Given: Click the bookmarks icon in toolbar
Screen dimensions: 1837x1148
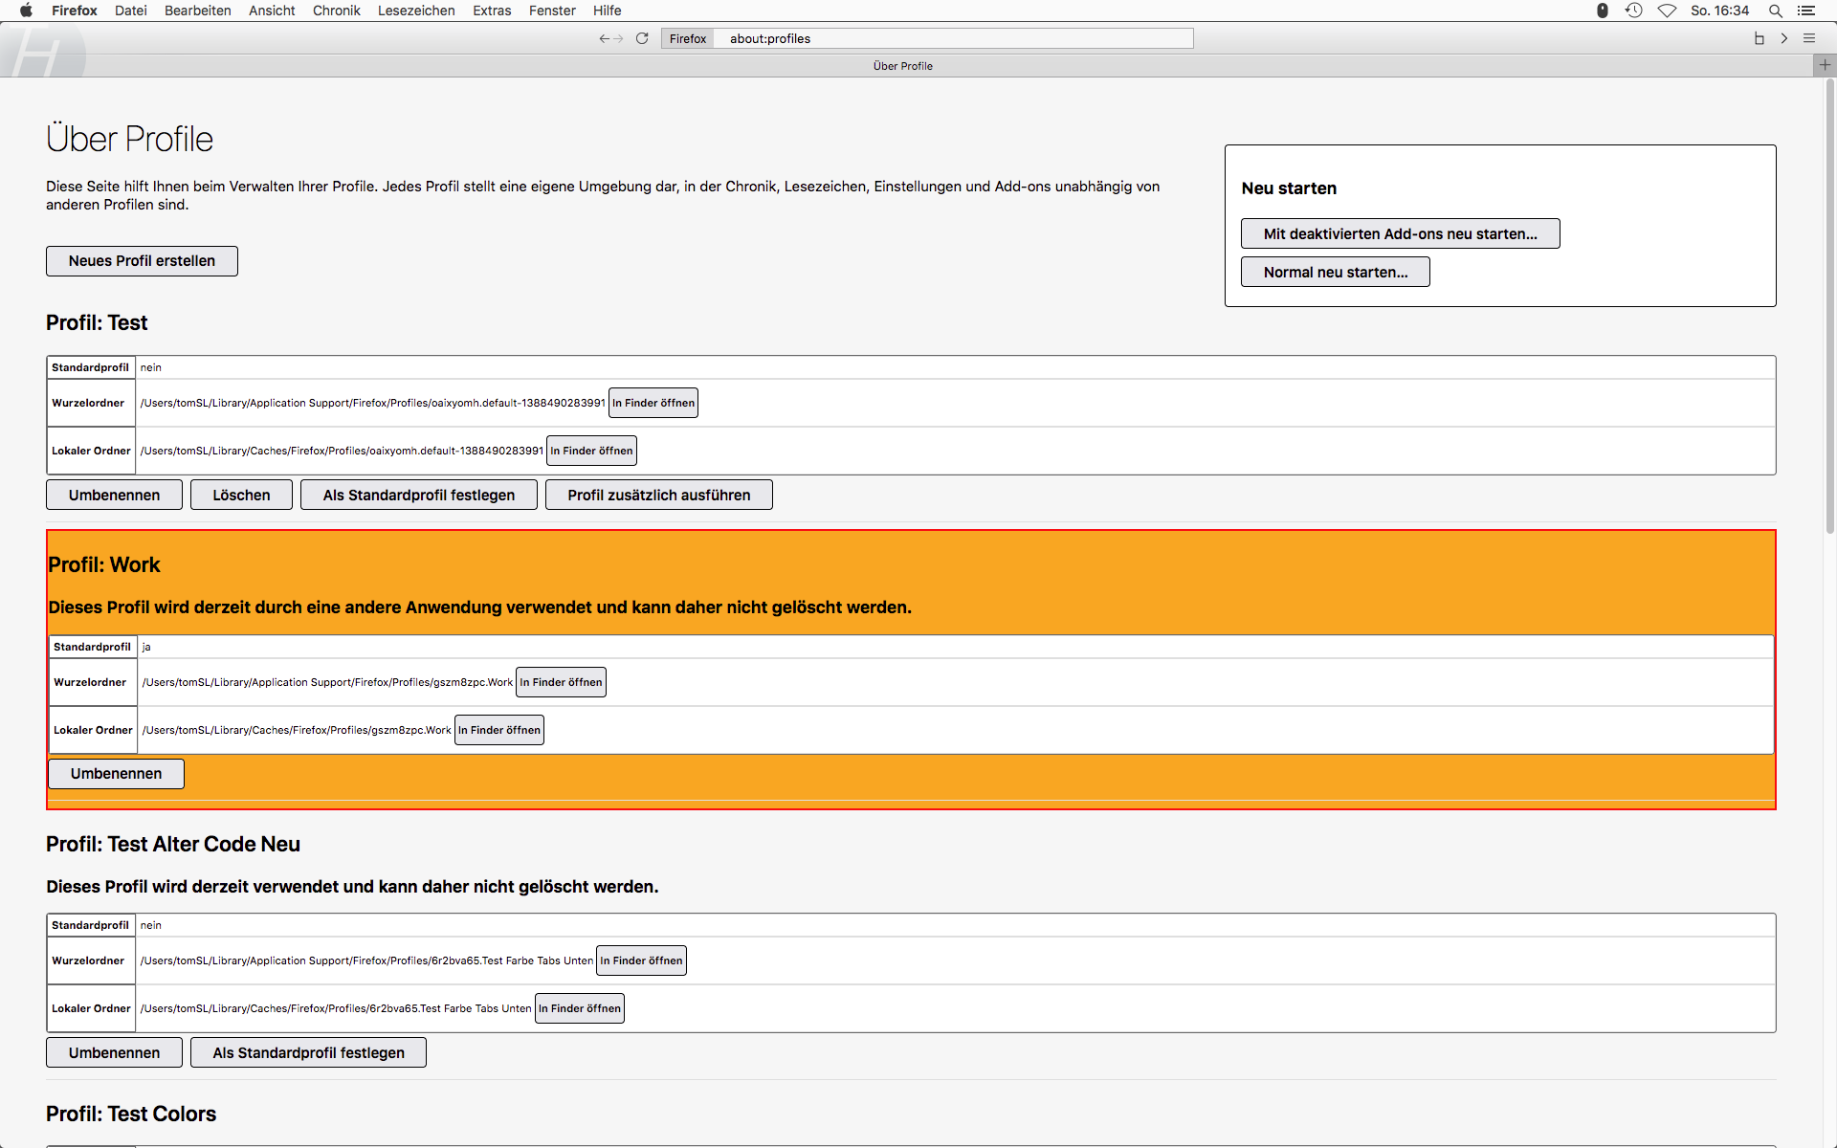Looking at the screenshot, I should [1759, 38].
